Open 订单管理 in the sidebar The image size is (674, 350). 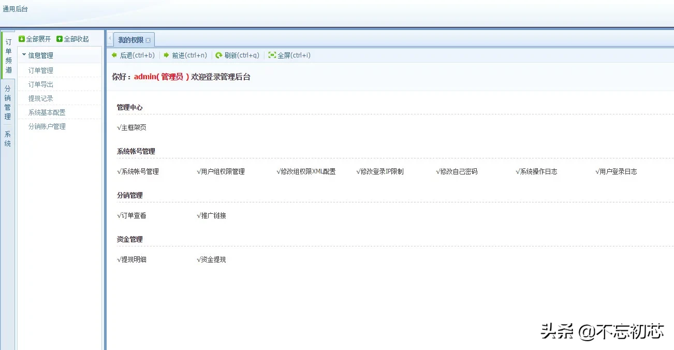pos(41,70)
